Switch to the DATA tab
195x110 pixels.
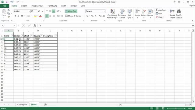click(64, 6)
